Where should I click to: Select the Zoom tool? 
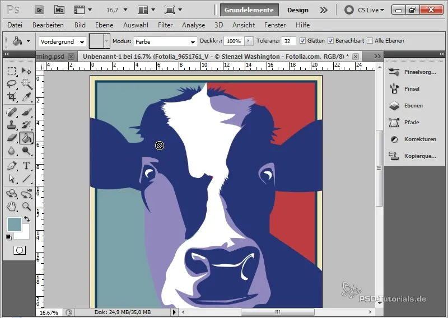[26, 206]
